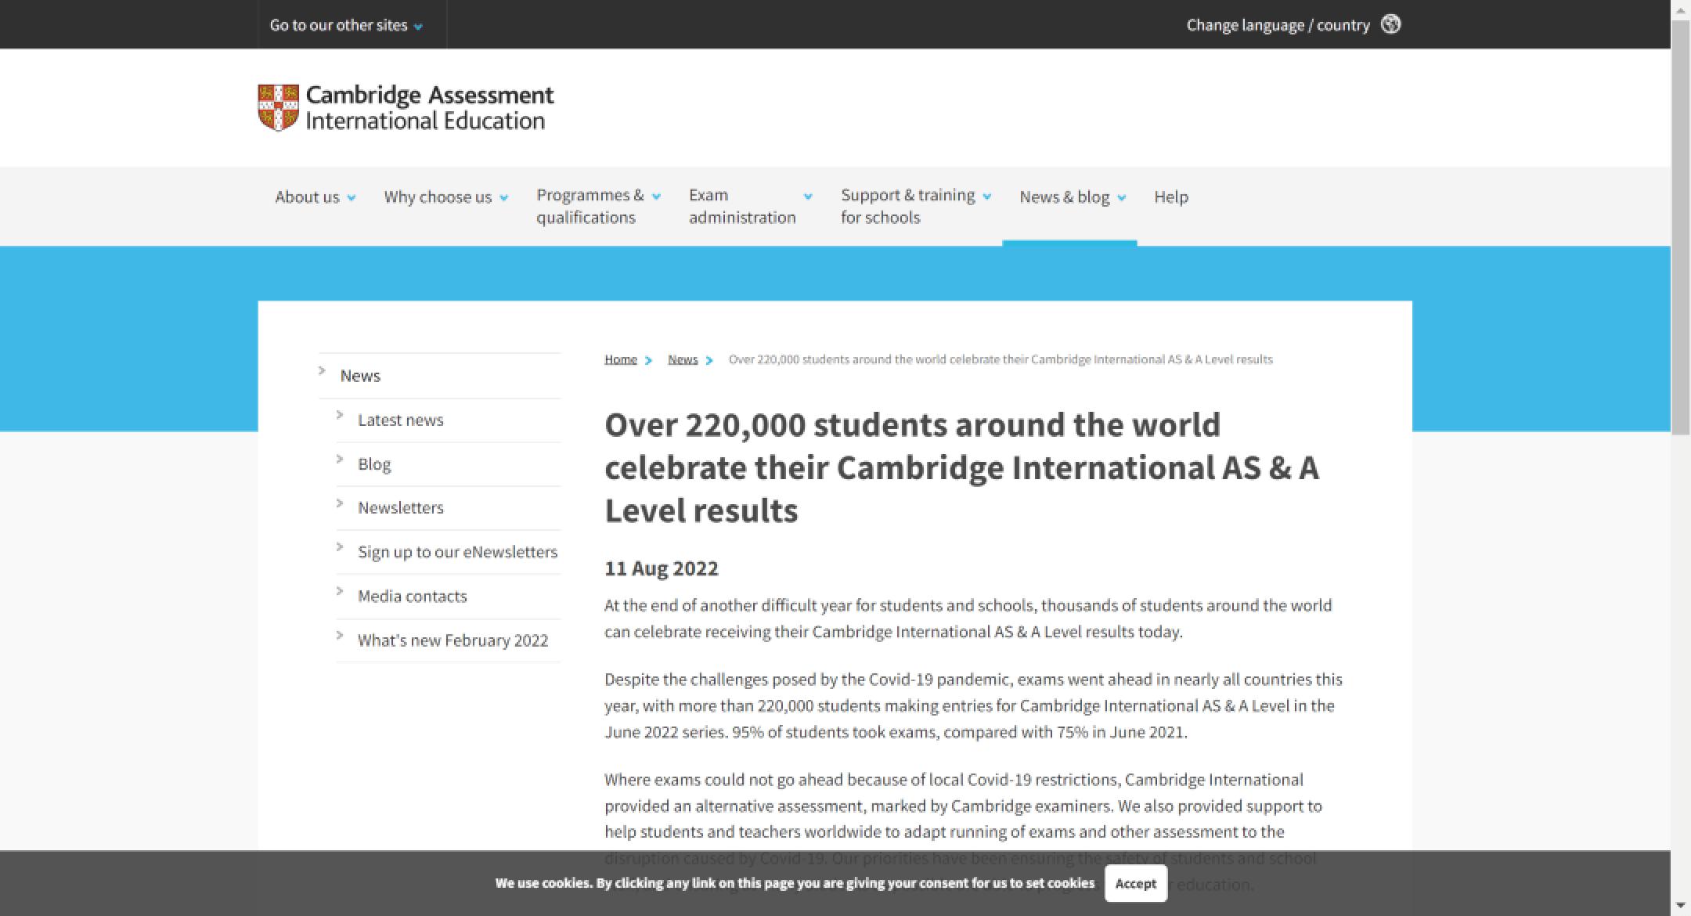Image resolution: width=1691 pixels, height=916 pixels.
Task: Go to Home breadcrumb link
Action: [620, 359]
